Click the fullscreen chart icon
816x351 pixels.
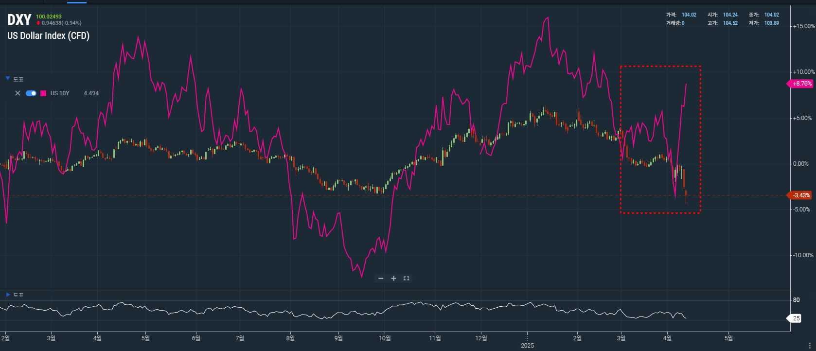click(407, 279)
